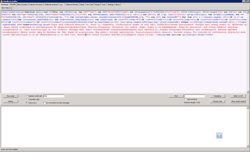Screen dimensions: 250x152
Task: Go to the Notes tab
Action: click(x=82, y=5)
